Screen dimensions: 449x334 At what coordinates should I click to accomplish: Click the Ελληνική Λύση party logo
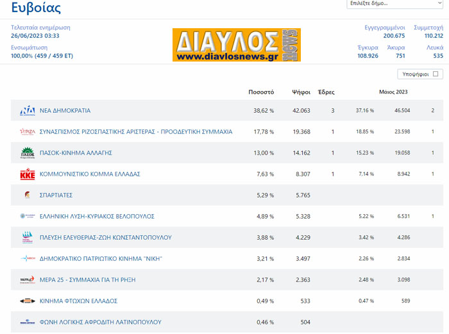coord(27,216)
